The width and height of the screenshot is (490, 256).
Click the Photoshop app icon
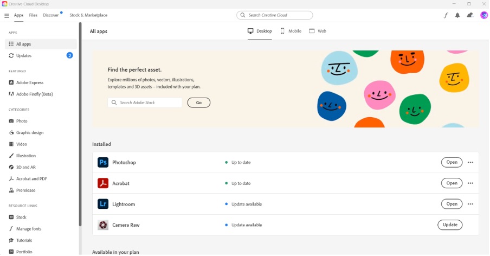[x=103, y=162]
